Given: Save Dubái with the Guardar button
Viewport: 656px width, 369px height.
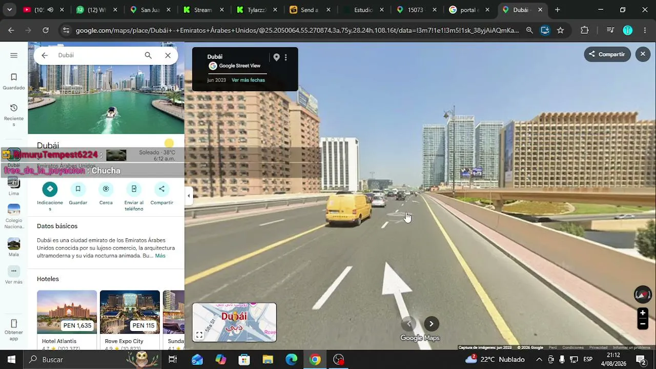Looking at the screenshot, I should point(78,194).
